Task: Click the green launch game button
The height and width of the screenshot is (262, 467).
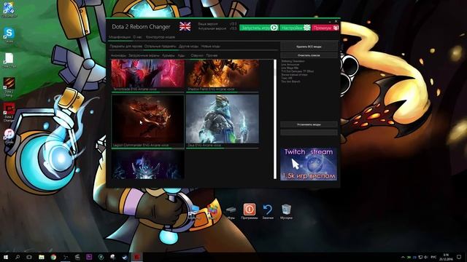Action: pyautogui.click(x=259, y=28)
